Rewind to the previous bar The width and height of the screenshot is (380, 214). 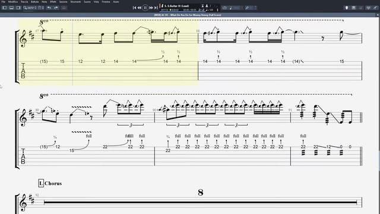140,8
